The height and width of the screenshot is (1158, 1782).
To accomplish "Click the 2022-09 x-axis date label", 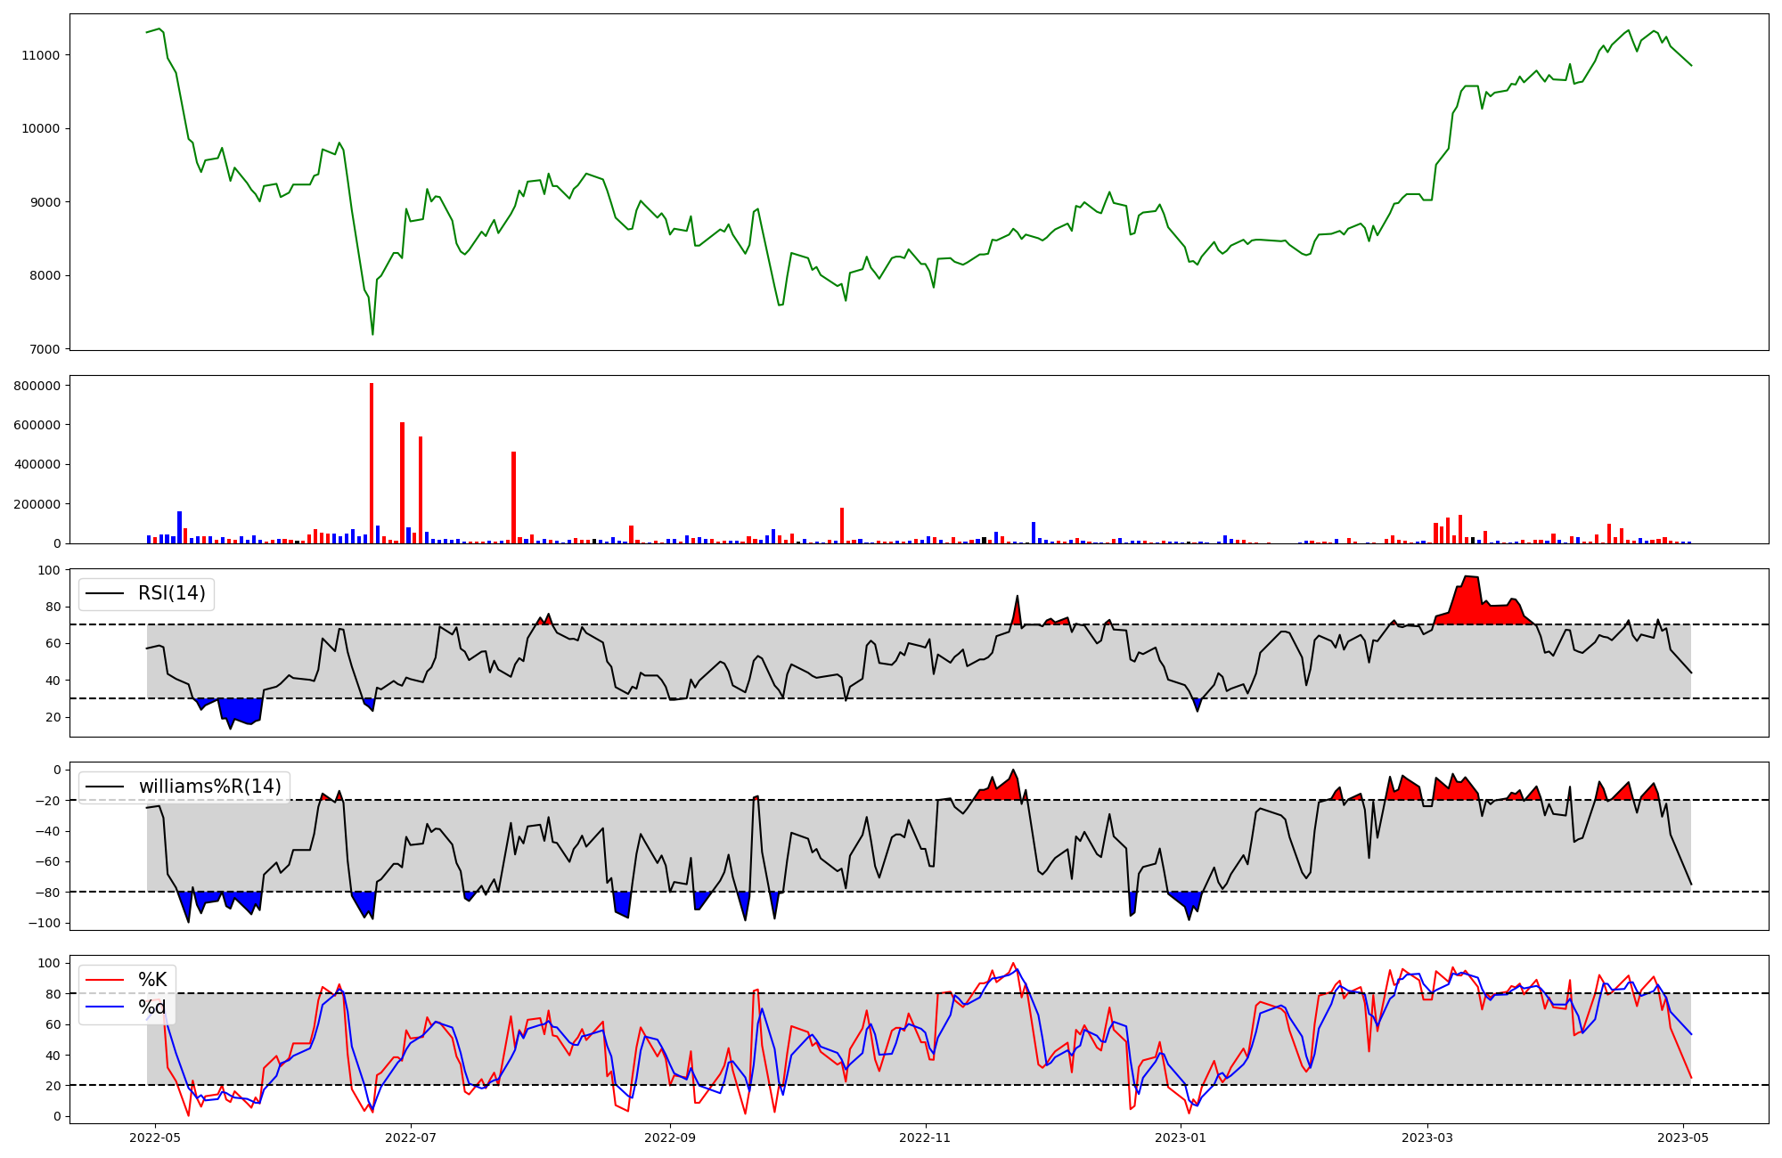I will coord(669,1138).
